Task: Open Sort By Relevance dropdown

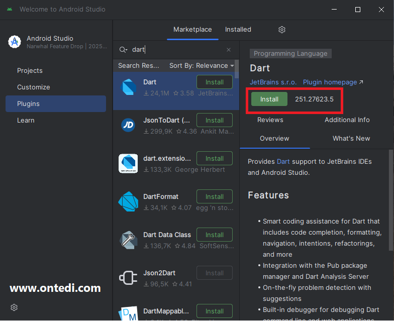Action: point(202,65)
